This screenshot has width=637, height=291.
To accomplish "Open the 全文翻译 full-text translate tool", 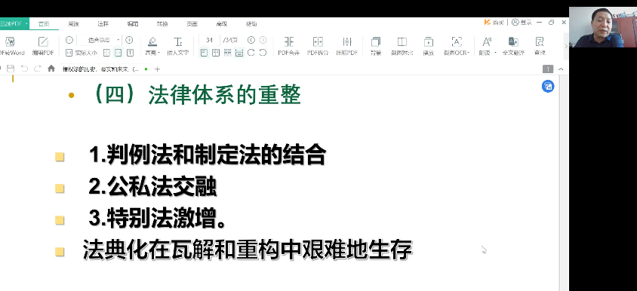I will pyautogui.click(x=513, y=46).
